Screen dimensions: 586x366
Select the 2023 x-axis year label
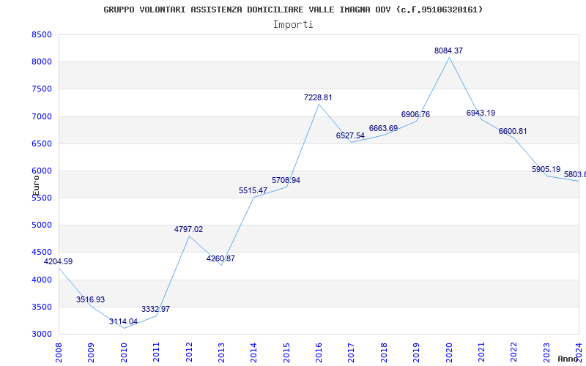coord(546,352)
